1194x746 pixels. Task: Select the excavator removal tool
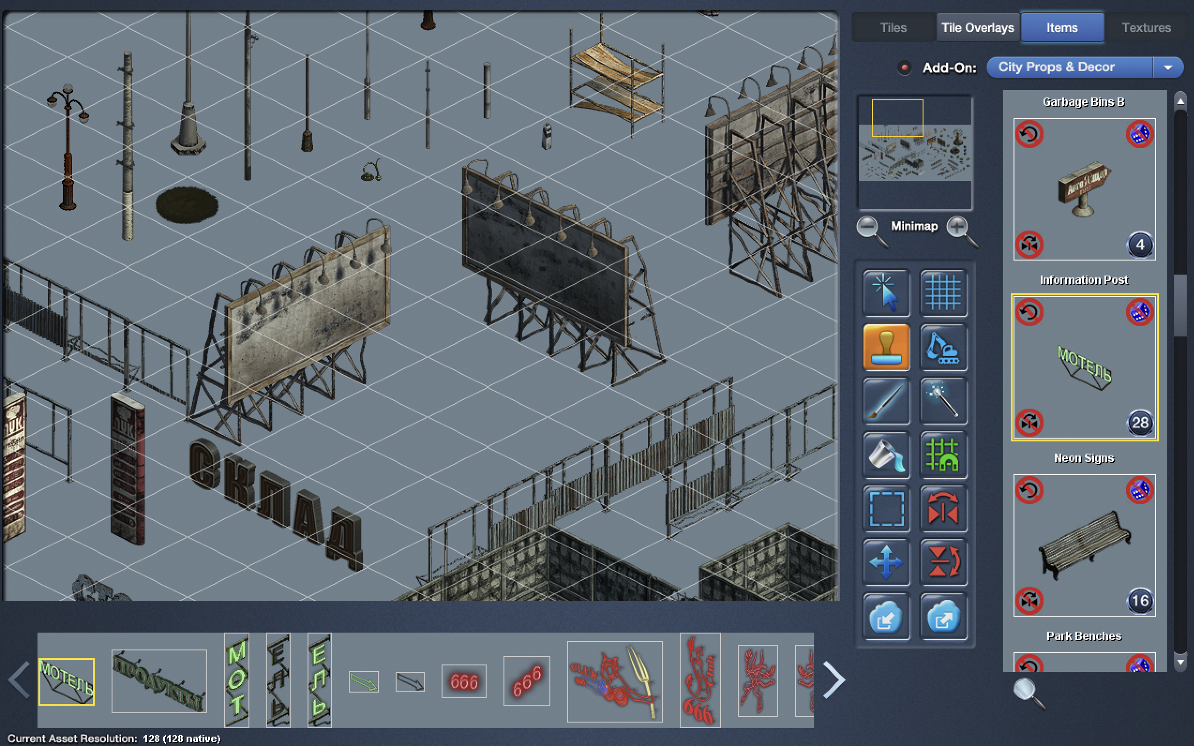click(x=943, y=347)
